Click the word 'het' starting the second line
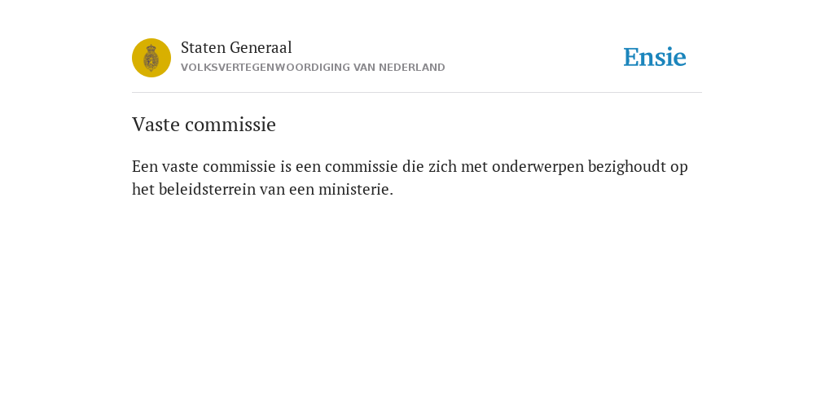Screen dimensions: 834x417 click(143, 189)
